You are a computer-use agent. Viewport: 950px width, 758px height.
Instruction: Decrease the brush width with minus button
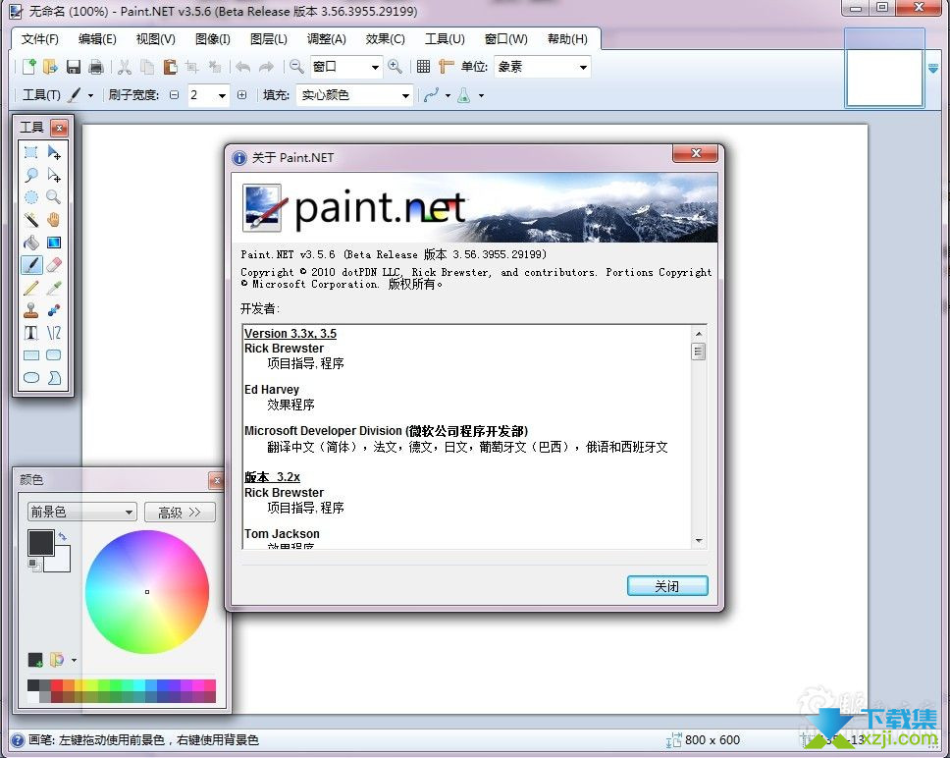pos(175,95)
